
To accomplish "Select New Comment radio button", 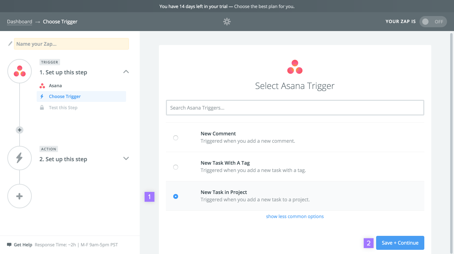I will (x=176, y=138).
